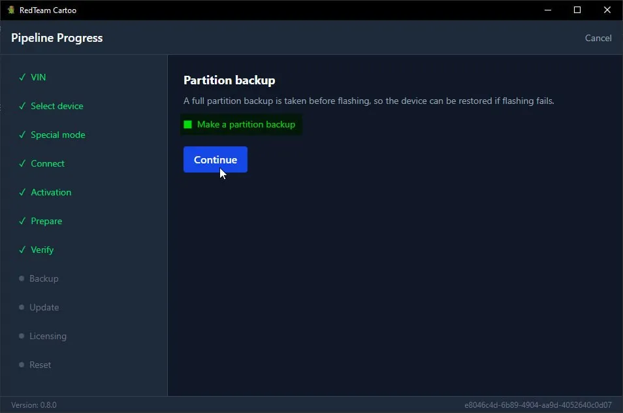623x413 pixels.
Task: Click the checkmark beside Prepare
Action: pyautogui.click(x=22, y=221)
